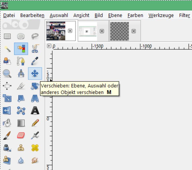192x170 pixels.
Task: Switch to the transparent checkerboard image tab
Action: pos(119,31)
